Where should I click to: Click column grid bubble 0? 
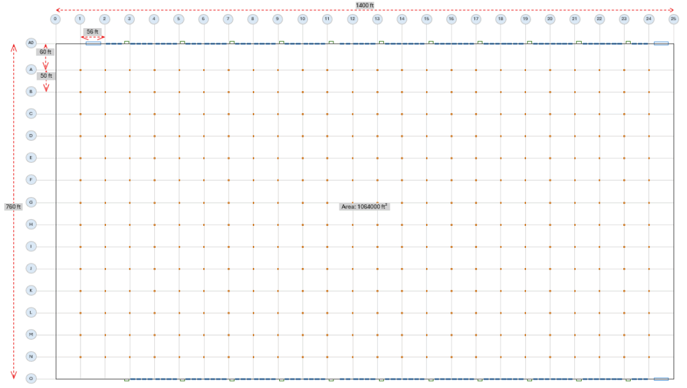click(55, 19)
